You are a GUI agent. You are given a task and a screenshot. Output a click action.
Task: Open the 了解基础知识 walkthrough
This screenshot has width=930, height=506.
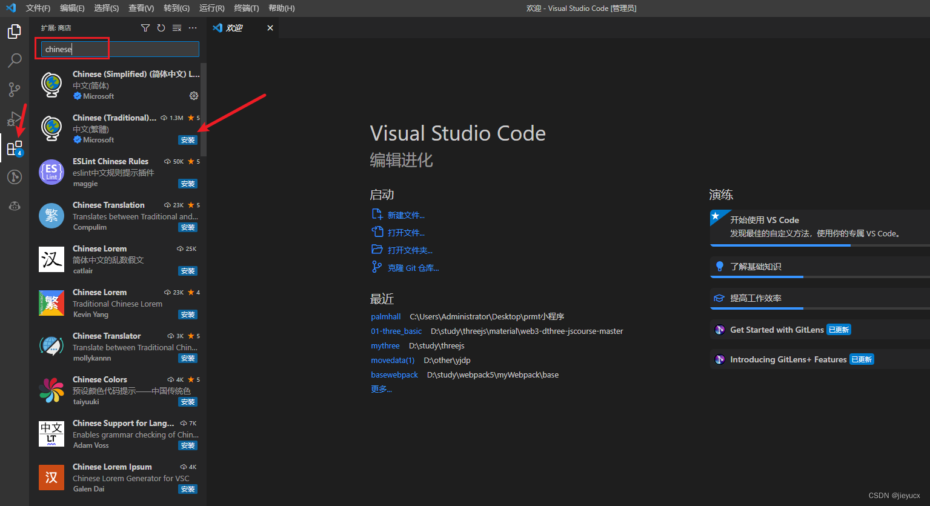[820, 267]
